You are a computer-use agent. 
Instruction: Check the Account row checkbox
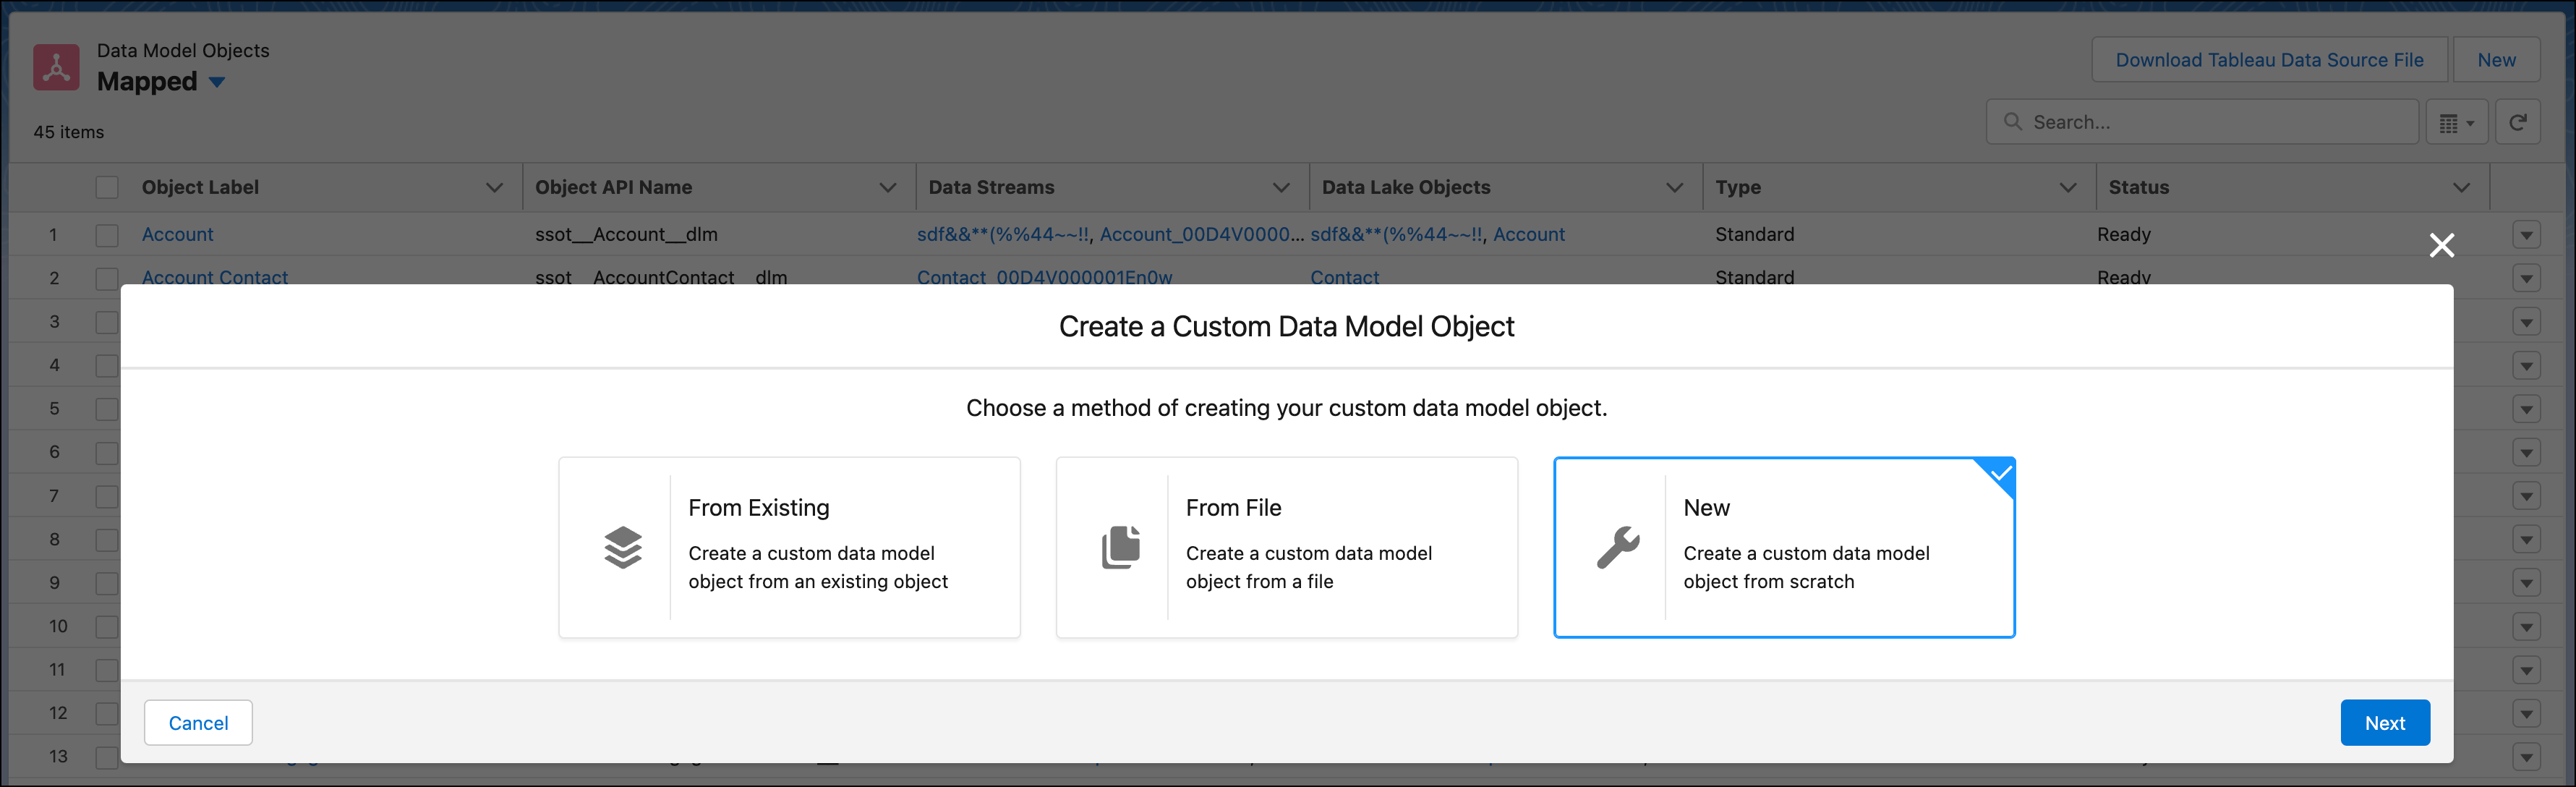pyautogui.click(x=107, y=235)
